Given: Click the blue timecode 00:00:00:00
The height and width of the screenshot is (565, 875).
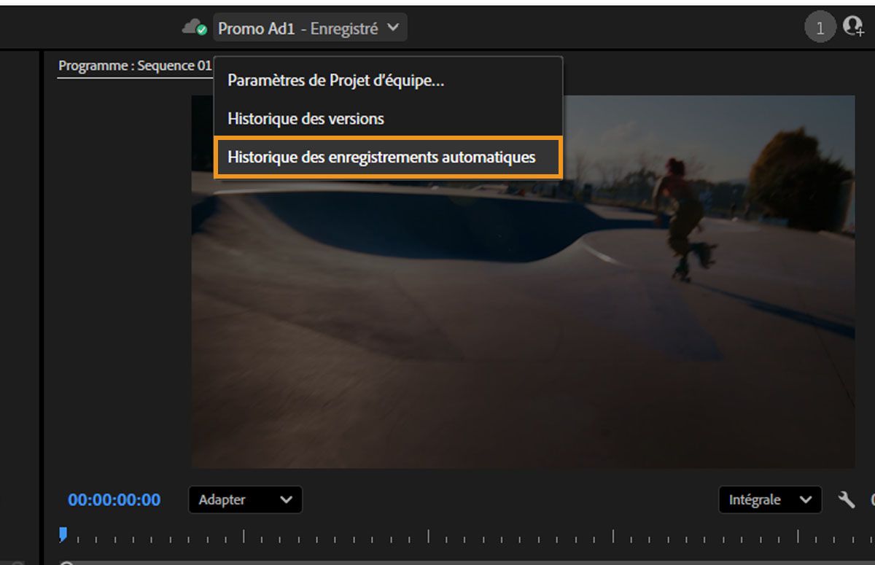Looking at the screenshot, I should pos(112,500).
